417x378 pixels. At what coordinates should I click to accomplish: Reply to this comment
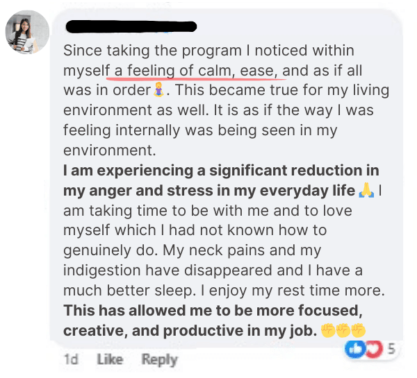[159, 359]
